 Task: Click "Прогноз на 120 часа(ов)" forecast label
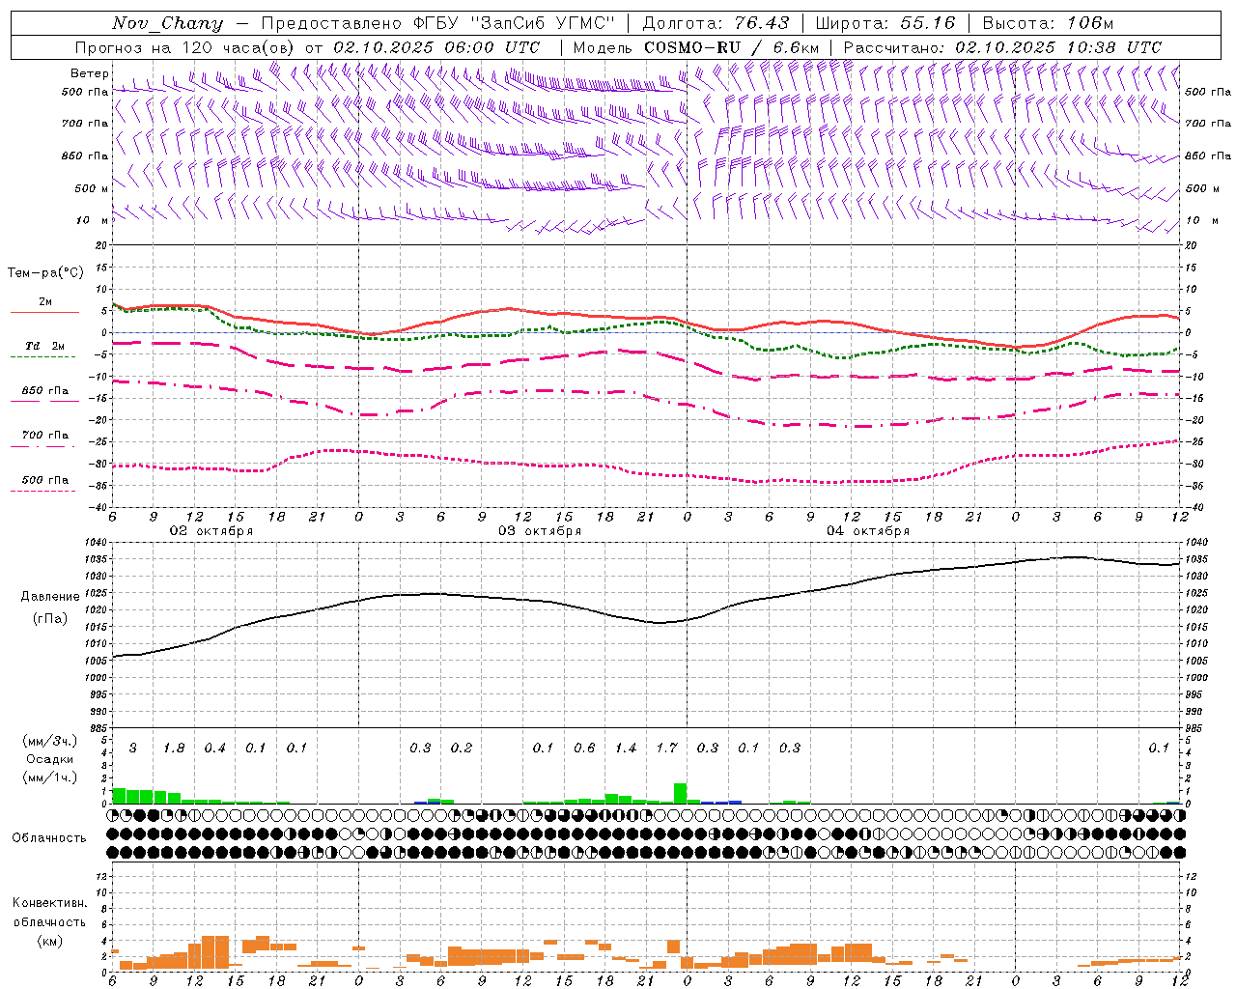[x=186, y=47]
